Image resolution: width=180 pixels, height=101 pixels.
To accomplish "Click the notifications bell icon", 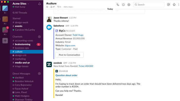I will coord(40,4).
